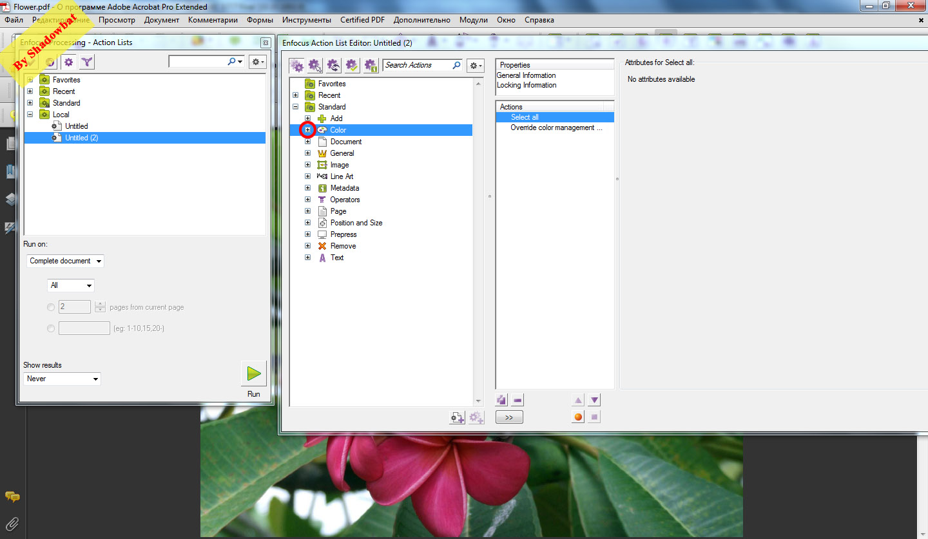Open the Certified PDF menu
928x539 pixels.
coord(362,20)
